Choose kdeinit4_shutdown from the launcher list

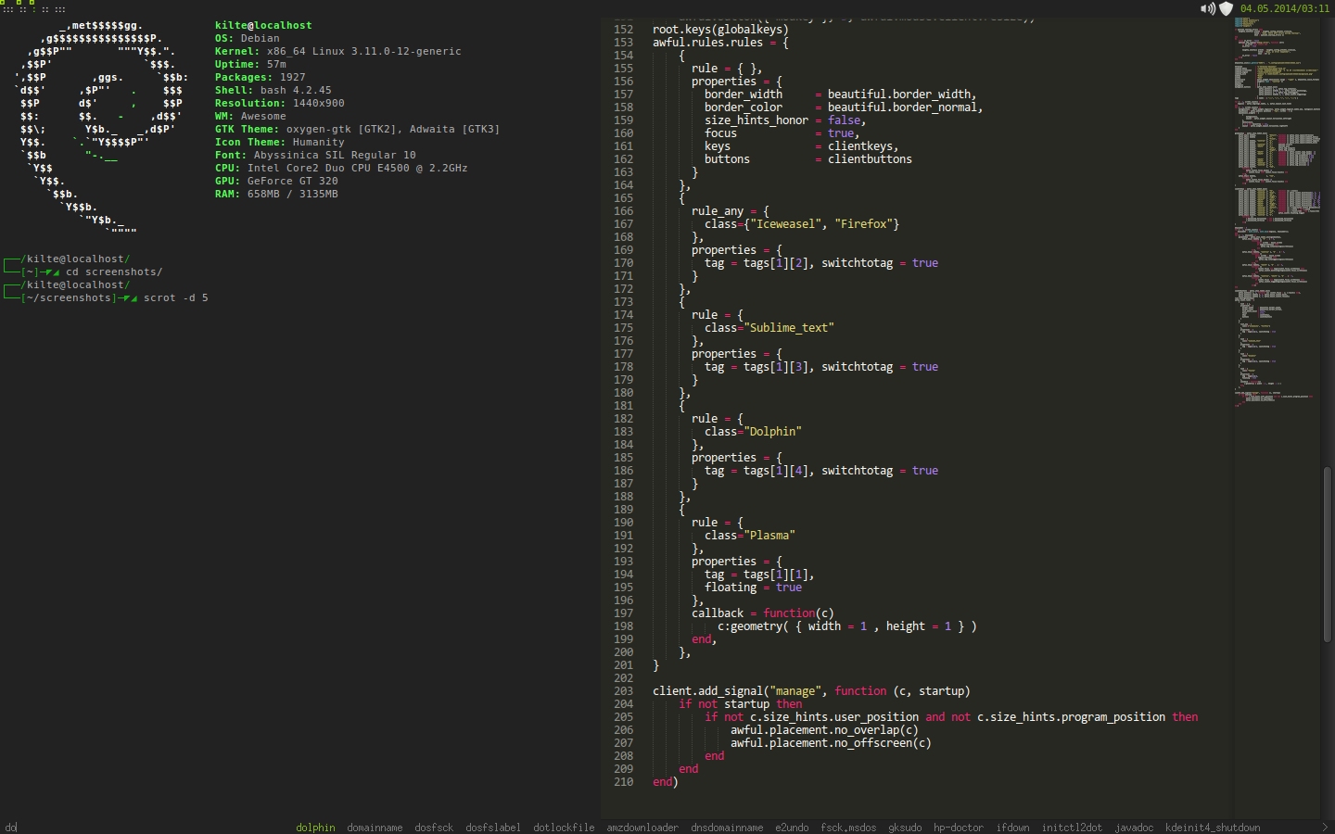(1213, 828)
